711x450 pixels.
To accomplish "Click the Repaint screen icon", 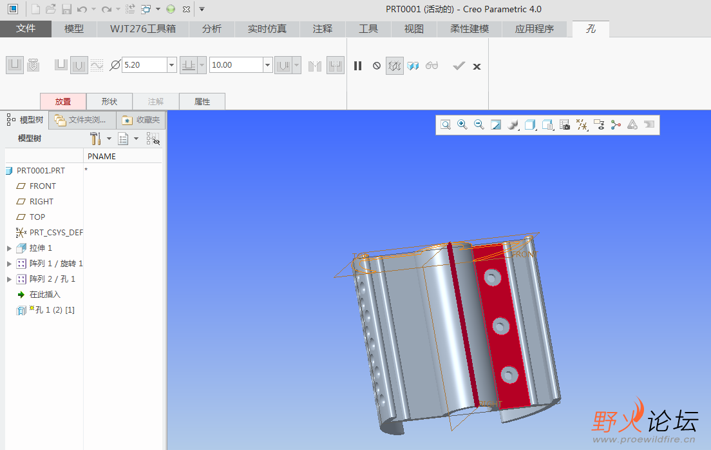I will click(496, 124).
